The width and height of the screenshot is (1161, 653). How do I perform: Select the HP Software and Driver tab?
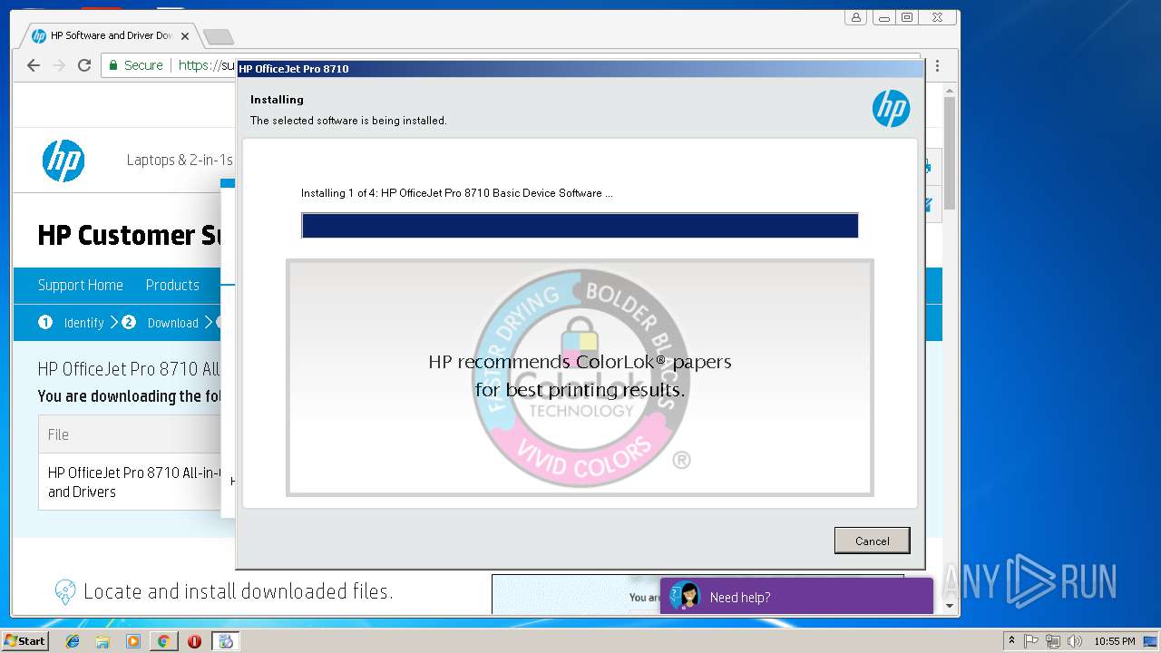pyautogui.click(x=111, y=36)
